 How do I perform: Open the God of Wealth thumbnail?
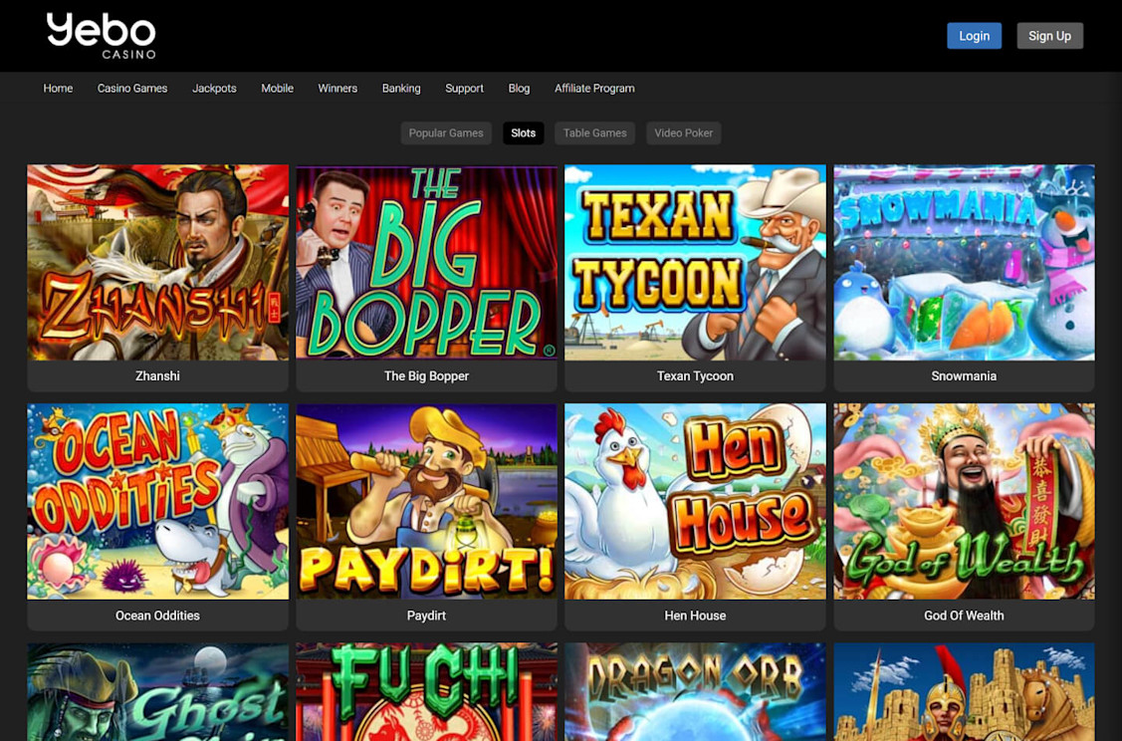(964, 501)
